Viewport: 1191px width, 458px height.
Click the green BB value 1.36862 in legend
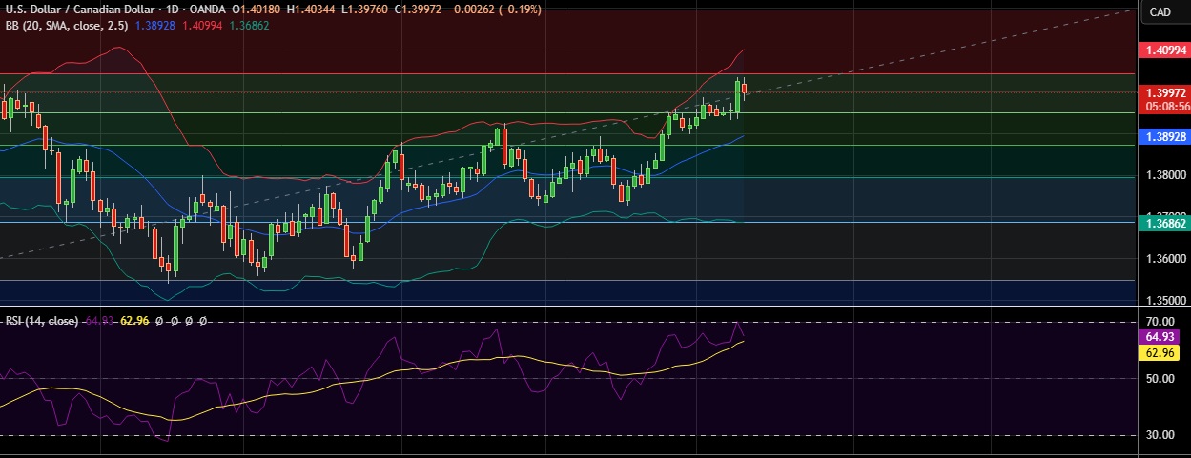[x=249, y=25]
